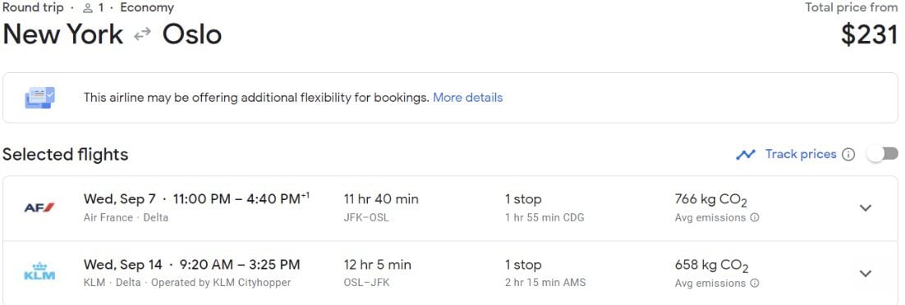Select the Wed, Sep 7 outbound flight row
The image size is (905, 305).
pos(450,208)
